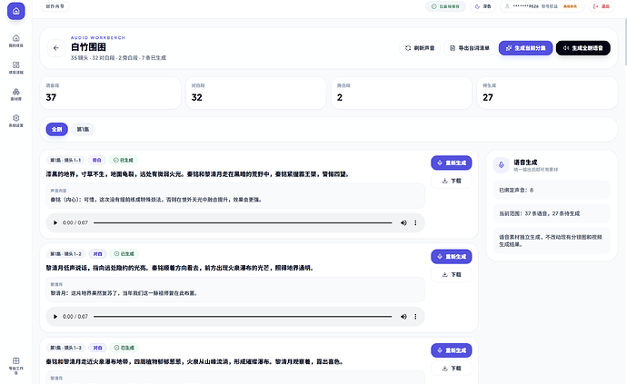Click the 第1集·镜头1-1 label tag
This screenshot has width=627, height=384.
[65, 161]
